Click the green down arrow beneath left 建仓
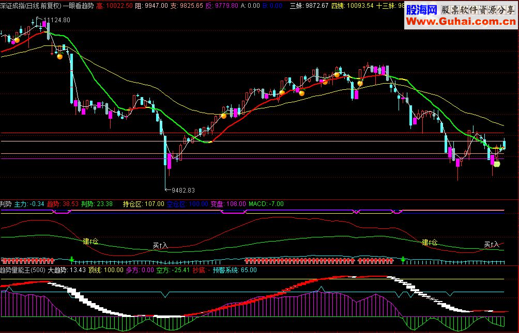The image size is (519, 333). tap(72, 259)
